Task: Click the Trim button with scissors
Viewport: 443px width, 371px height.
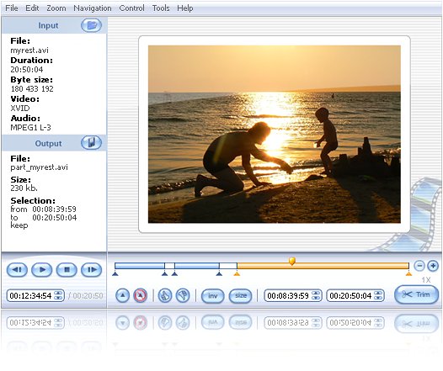Action: coord(416,294)
